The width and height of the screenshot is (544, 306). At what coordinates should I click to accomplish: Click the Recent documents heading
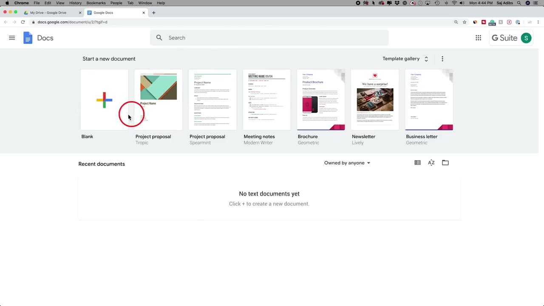[x=102, y=164]
